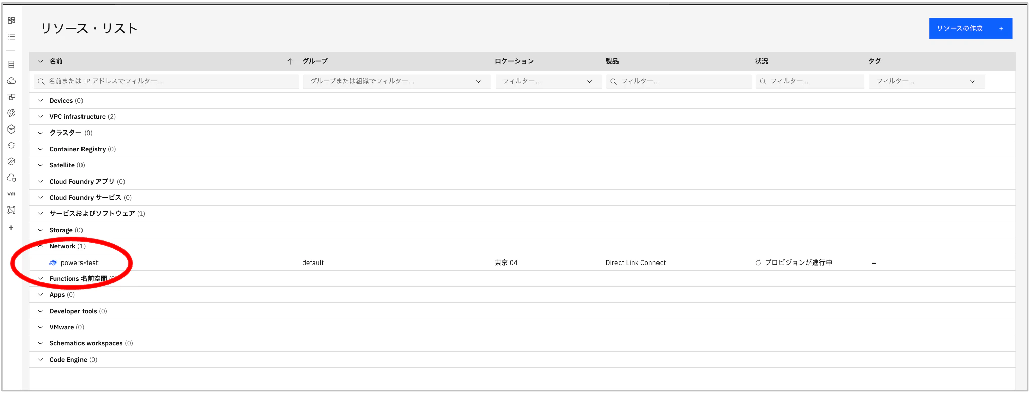Open VPC Infrastructure icon in sidebar
The image size is (1030, 394).
click(11, 97)
